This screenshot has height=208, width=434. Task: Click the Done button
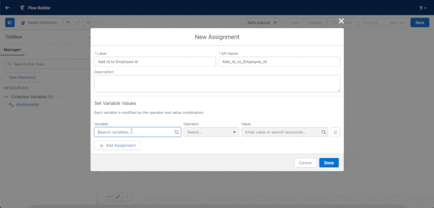click(329, 162)
